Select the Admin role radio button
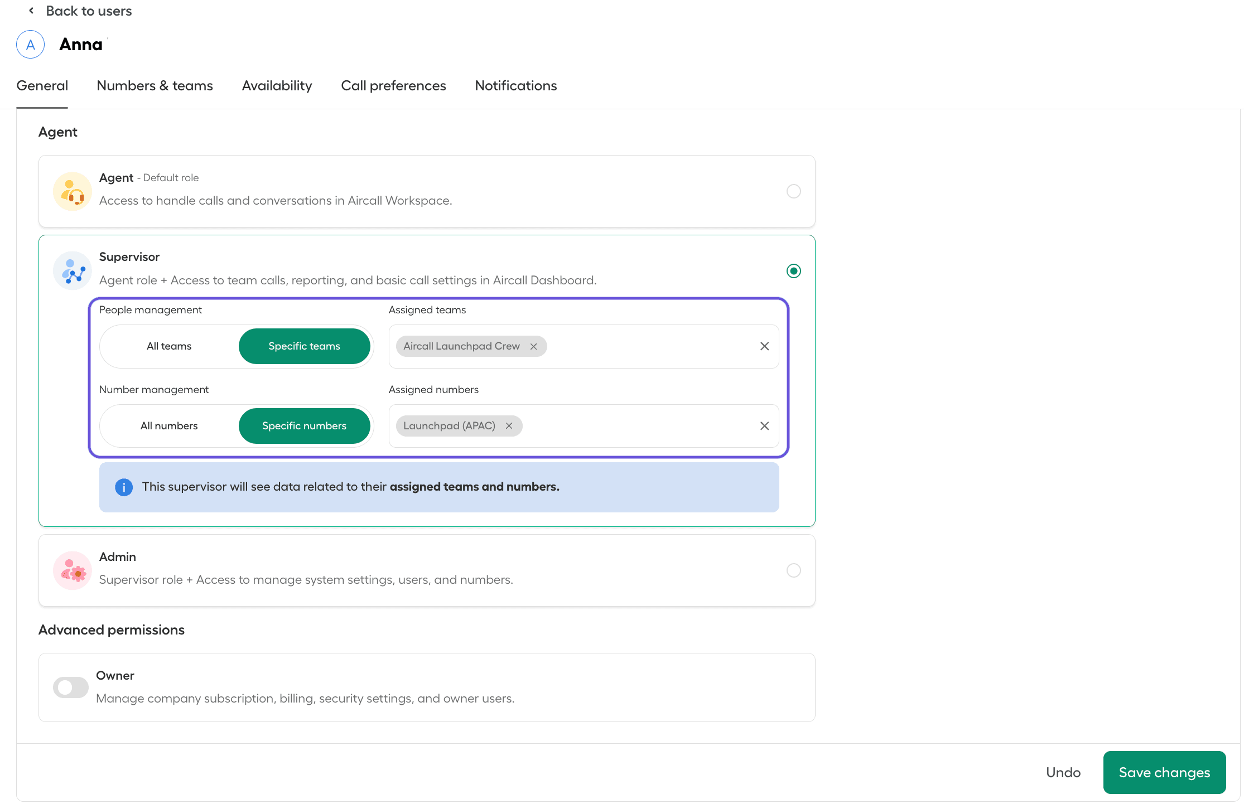1244x804 pixels. coord(794,570)
